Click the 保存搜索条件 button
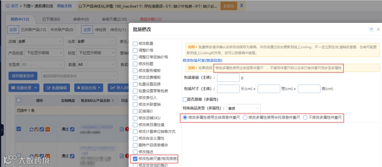 (23, 76)
